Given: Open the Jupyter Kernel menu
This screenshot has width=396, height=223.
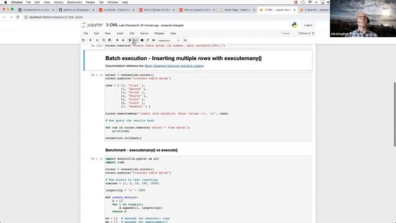Looking at the screenshot, I should tap(144, 33).
